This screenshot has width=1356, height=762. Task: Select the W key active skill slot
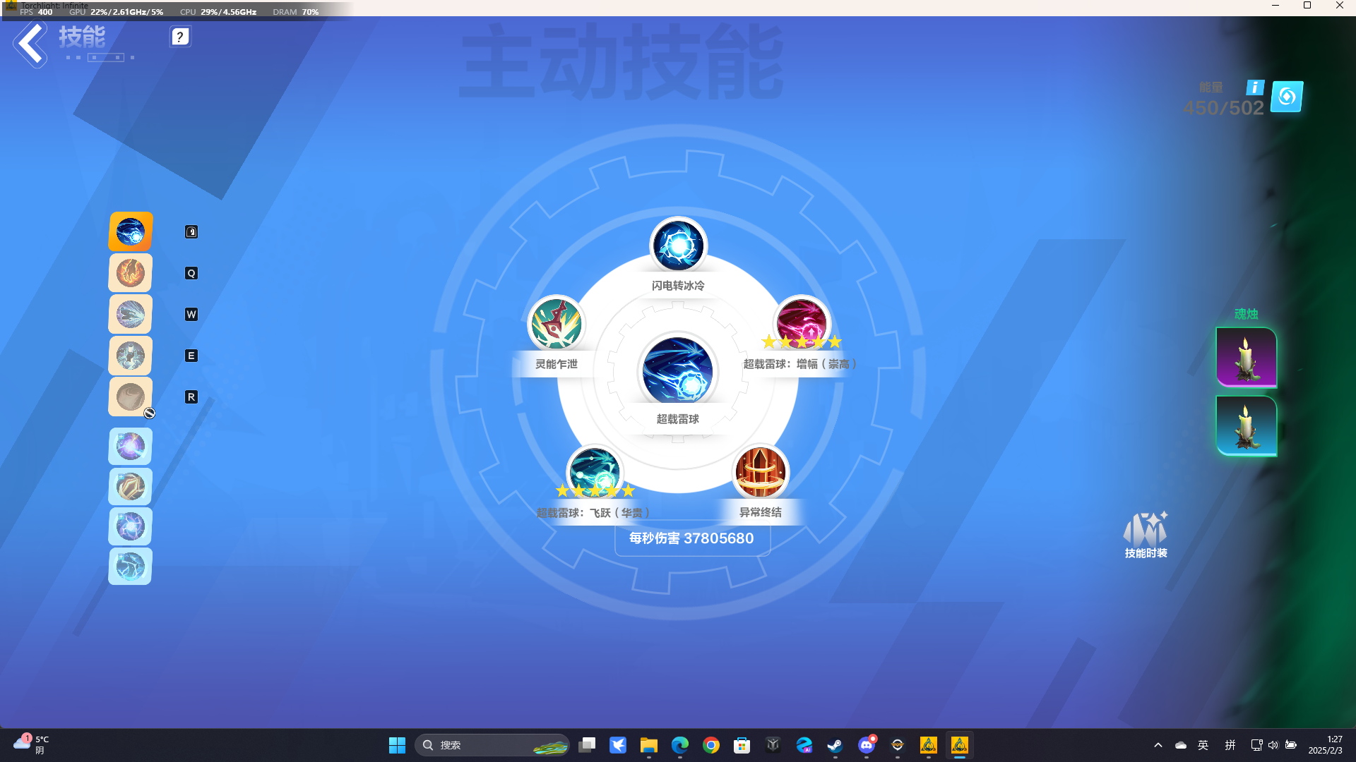[130, 314]
